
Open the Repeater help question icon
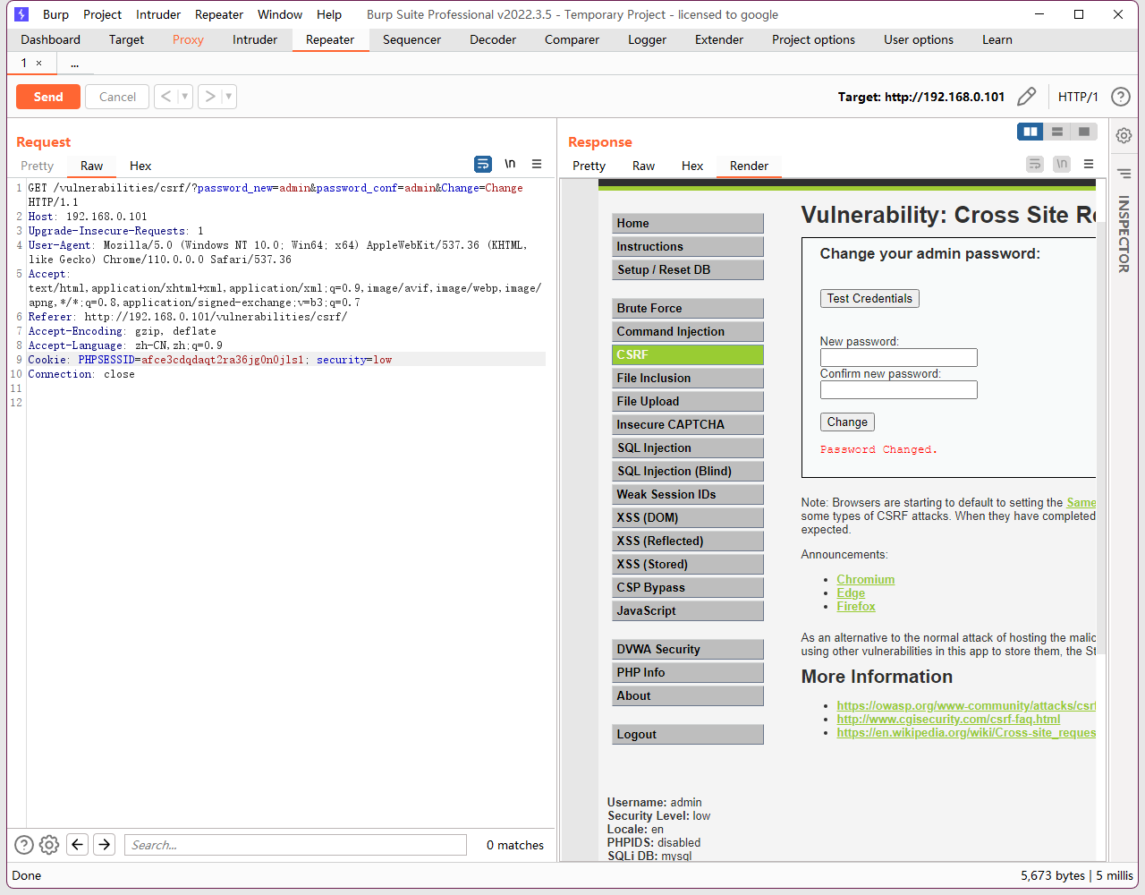(1120, 97)
